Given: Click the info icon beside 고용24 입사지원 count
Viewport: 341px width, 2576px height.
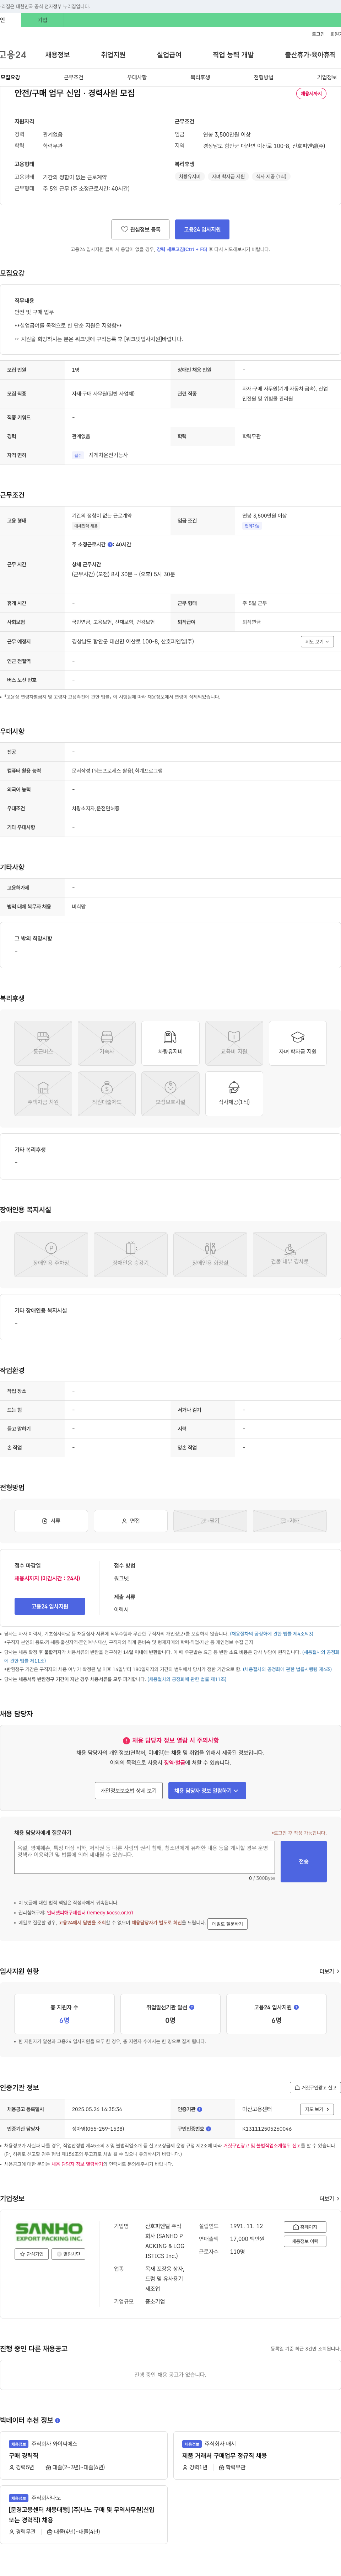Looking at the screenshot, I should (x=296, y=2007).
